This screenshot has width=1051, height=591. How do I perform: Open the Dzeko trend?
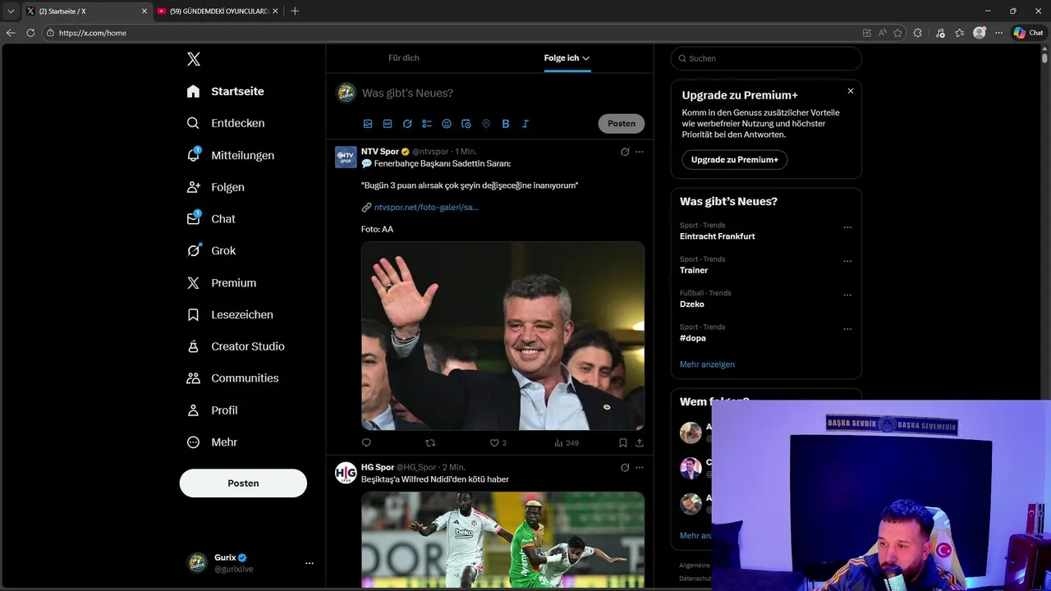(692, 305)
